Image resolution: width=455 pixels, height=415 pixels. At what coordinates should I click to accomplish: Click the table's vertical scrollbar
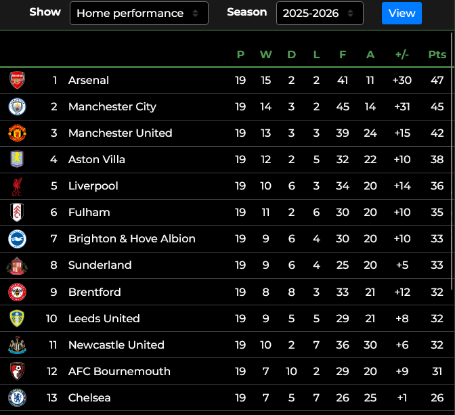click(452, 161)
